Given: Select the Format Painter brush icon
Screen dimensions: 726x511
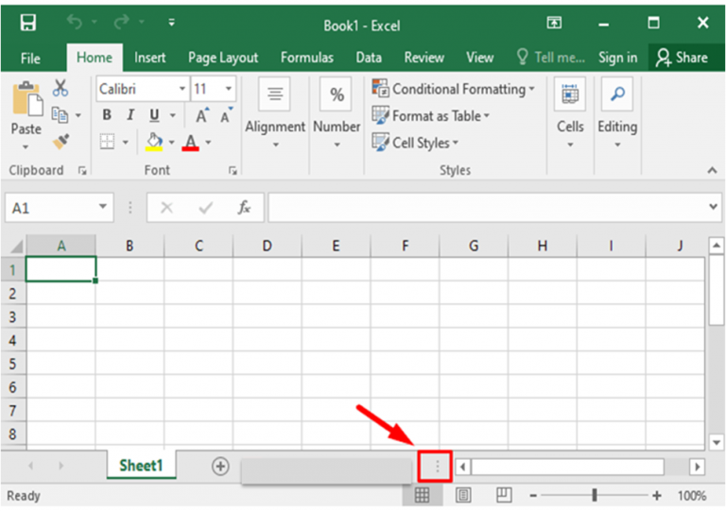Looking at the screenshot, I should (x=60, y=141).
